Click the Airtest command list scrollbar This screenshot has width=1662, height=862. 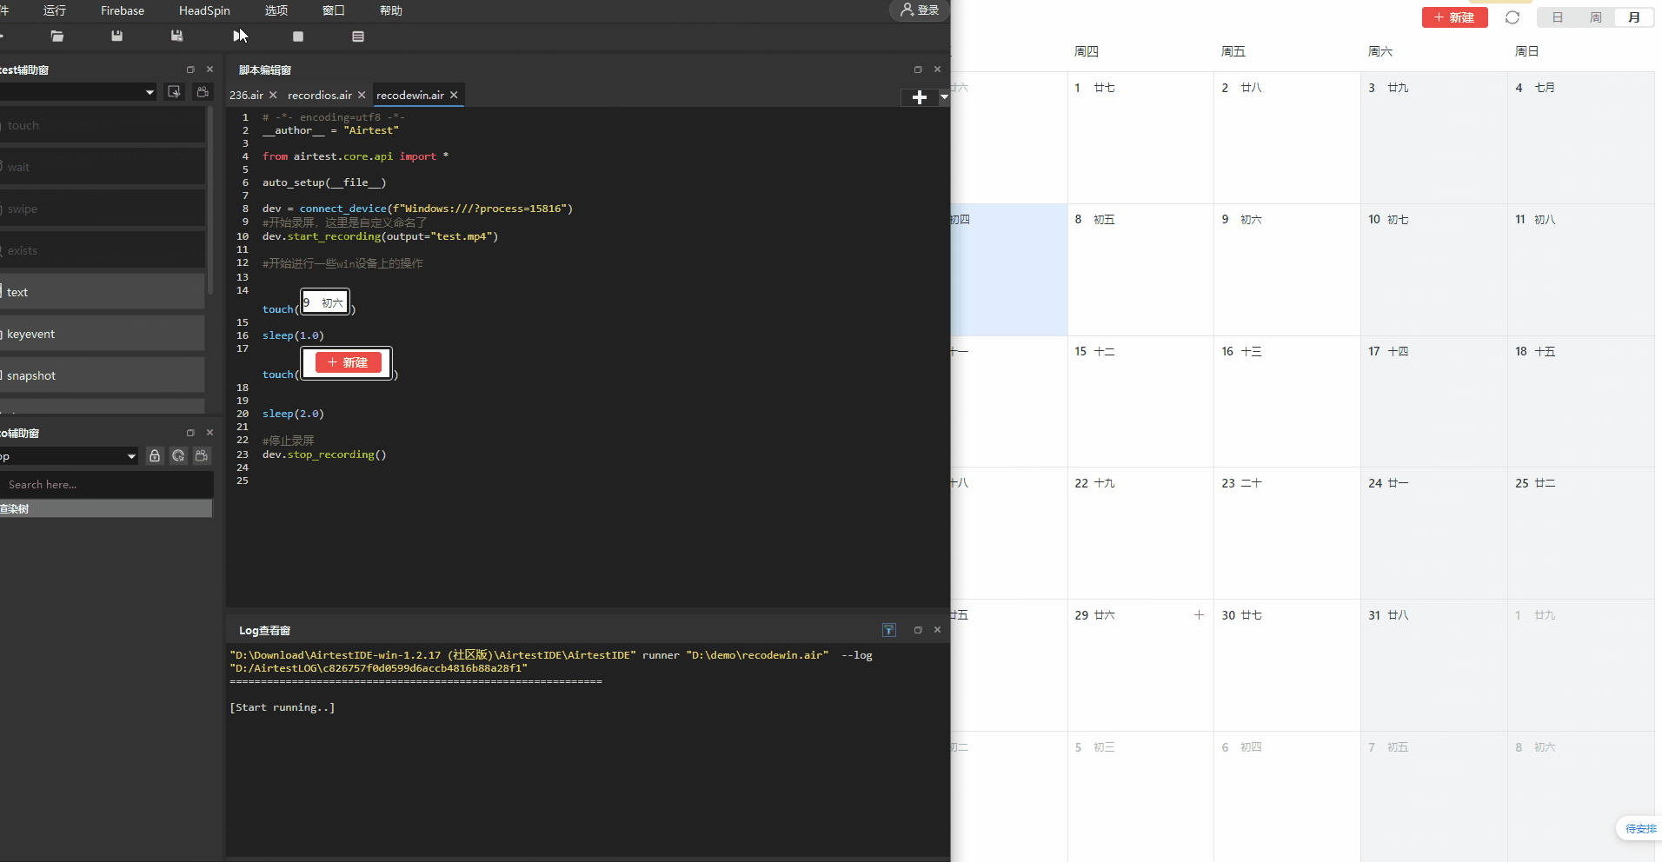pyautogui.click(x=210, y=200)
